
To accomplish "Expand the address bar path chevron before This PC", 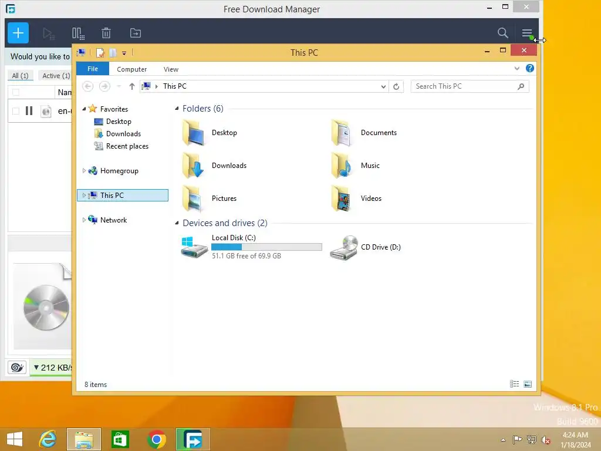I will 156,86.
